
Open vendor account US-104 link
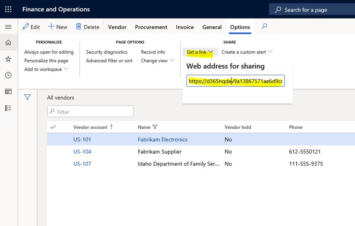point(82,152)
